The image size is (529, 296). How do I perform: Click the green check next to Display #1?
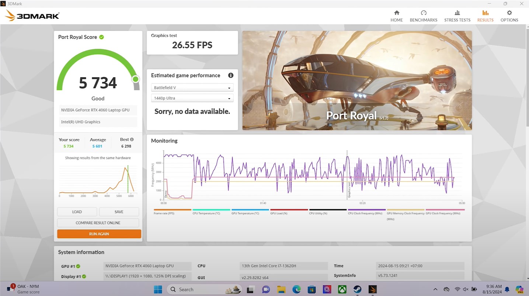[84, 277]
